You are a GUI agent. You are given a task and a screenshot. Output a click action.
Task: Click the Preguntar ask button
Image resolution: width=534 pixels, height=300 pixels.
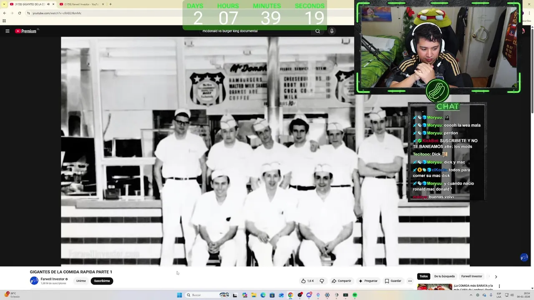click(368, 281)
